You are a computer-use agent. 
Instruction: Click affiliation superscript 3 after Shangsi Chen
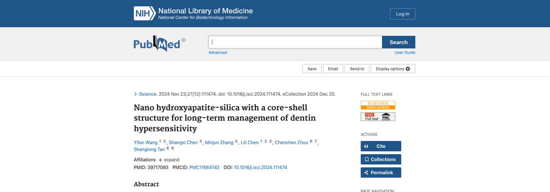(200, 141)
